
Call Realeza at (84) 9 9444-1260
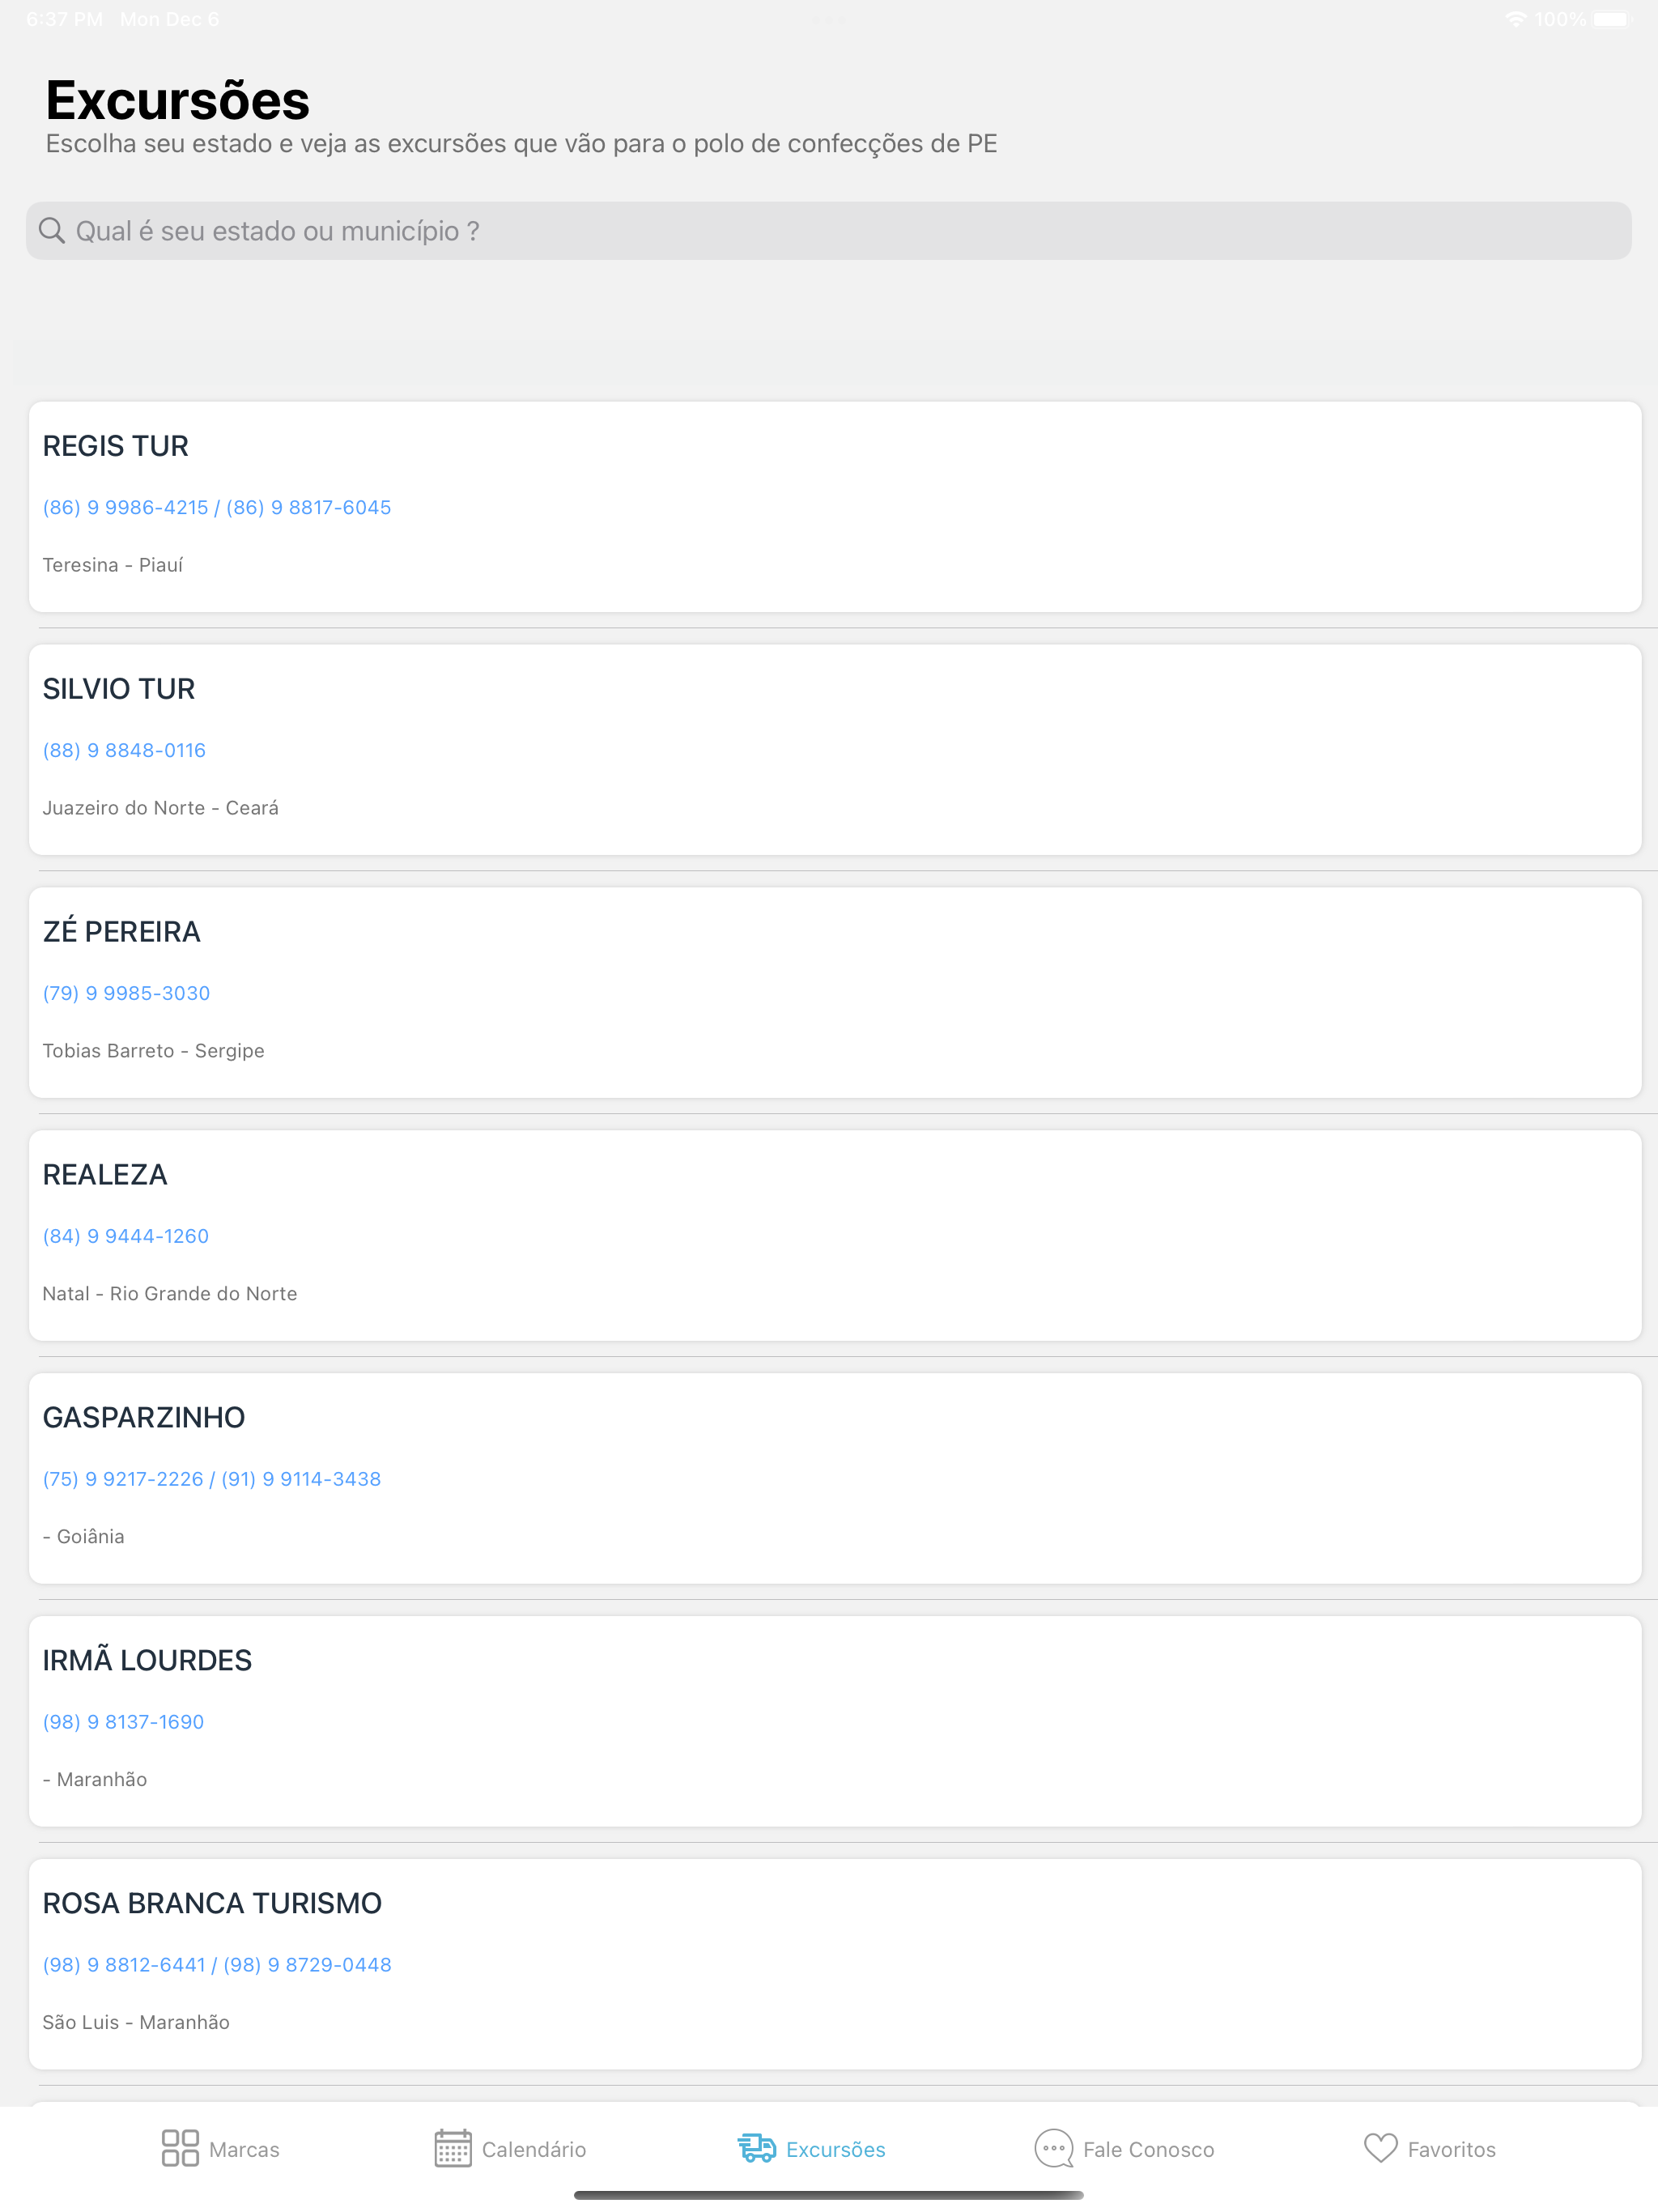pyautogui.click(x=126, y=1236)
